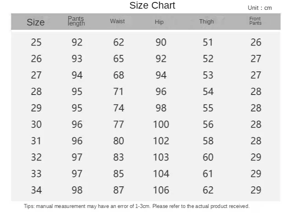This screenshot has width=293, height=215.
Task: Select size 25 in first row
Action: 36,42
